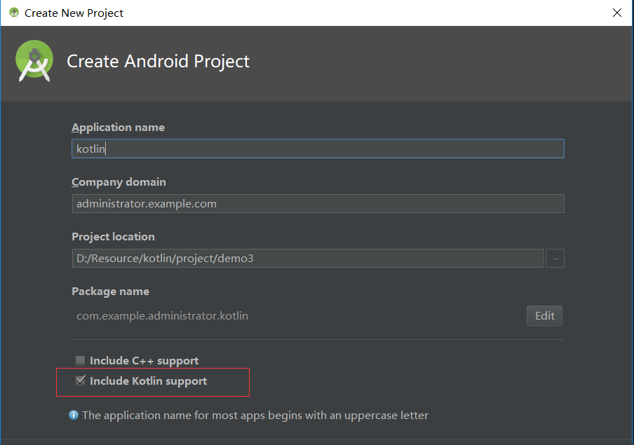The image size is (634, 445).
Task: Click the blue info icon beside the warning
Action: [74, 415]
